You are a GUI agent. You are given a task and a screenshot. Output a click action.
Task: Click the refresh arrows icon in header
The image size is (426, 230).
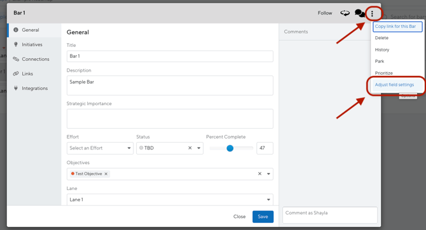(345, 13)
